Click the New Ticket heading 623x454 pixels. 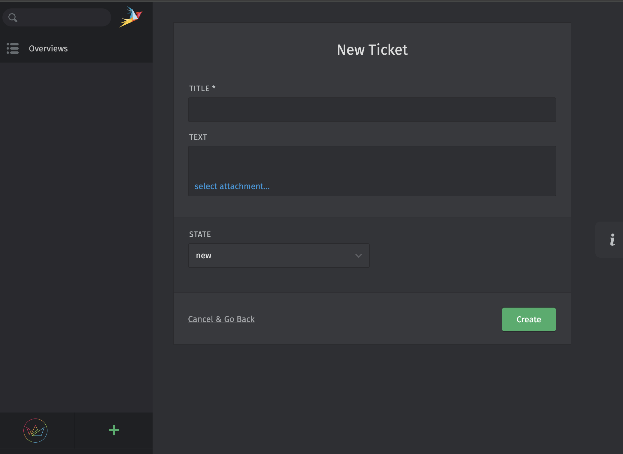pos(372,50)
